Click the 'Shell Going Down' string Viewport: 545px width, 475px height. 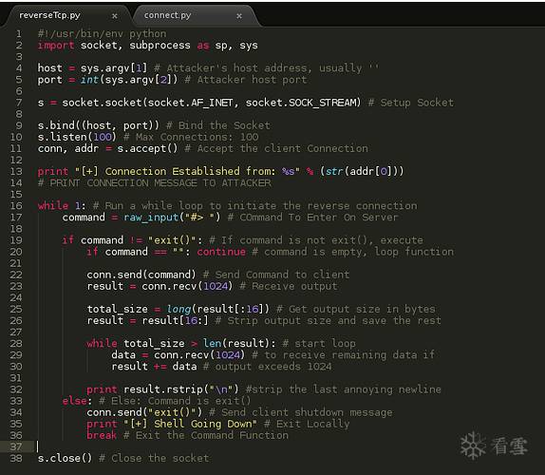point(202,425)
